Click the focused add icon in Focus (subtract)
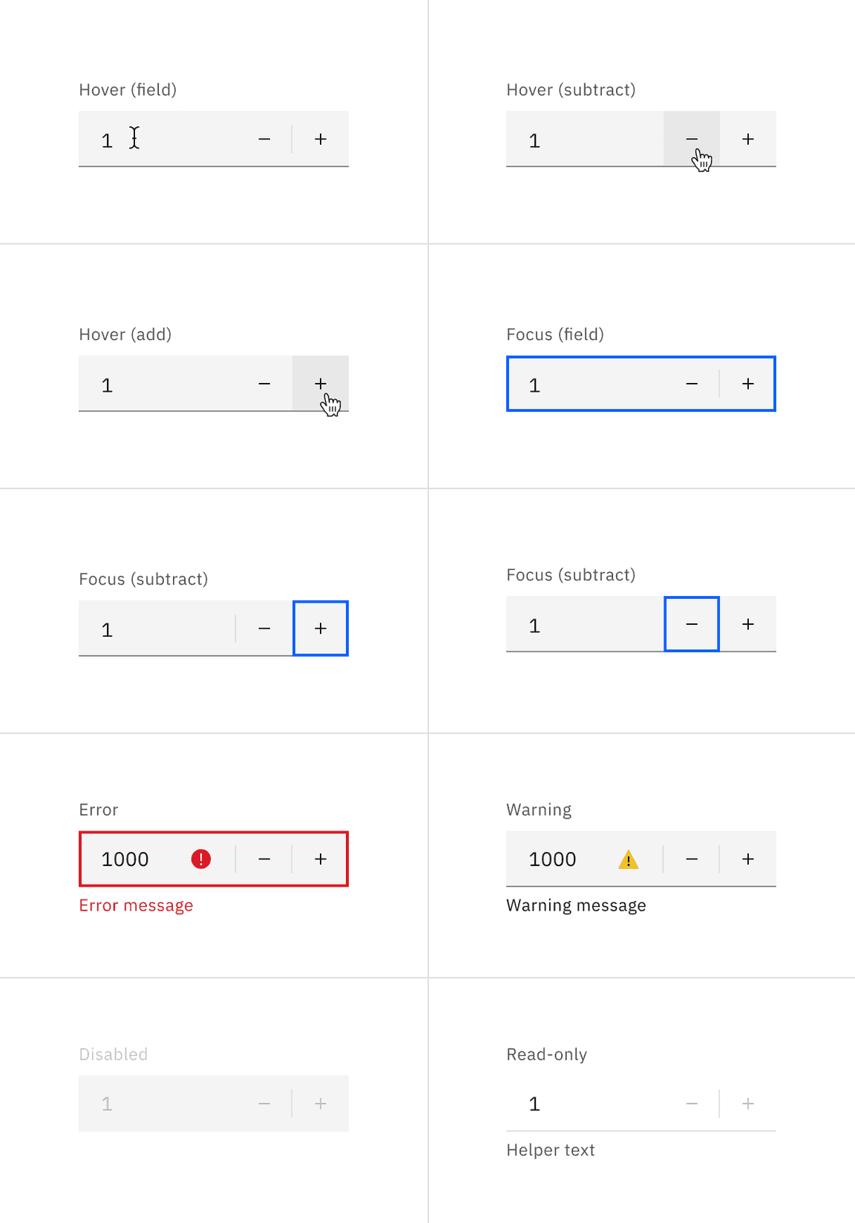 pos(320,629)
